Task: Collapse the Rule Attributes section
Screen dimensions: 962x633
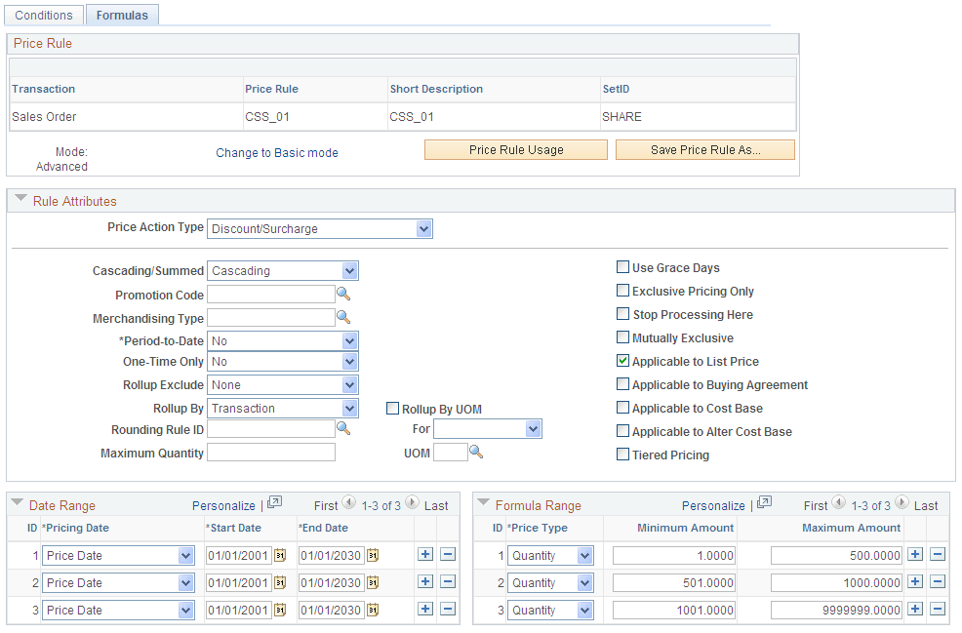Action: tap(20, 199)
